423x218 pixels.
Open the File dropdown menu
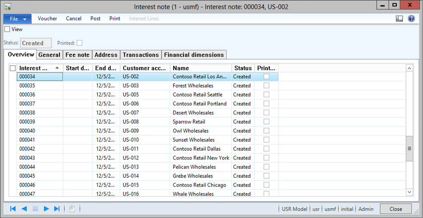[x=17, y=19]
